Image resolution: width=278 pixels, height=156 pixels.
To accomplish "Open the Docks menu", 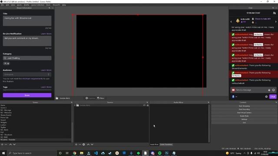I will click(19, 5).
